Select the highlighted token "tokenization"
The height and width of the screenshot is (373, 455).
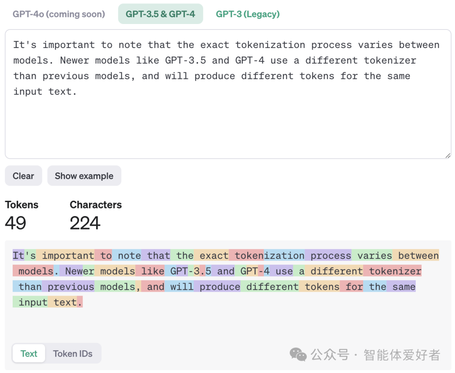[268, 256]
